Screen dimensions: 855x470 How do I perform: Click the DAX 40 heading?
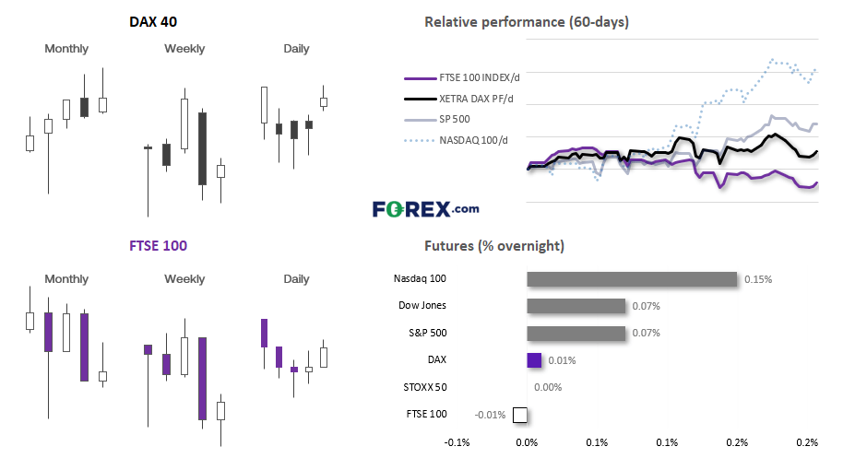tap(153, 22)
